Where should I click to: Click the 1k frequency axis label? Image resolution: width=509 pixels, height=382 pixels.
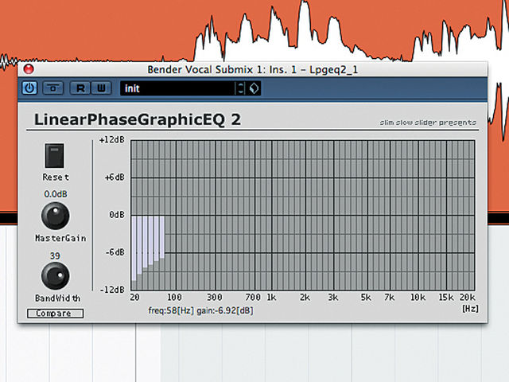tap(271, 297)
